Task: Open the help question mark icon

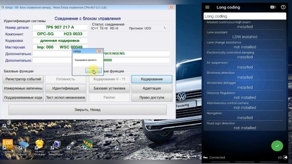Action: (283, 7)
